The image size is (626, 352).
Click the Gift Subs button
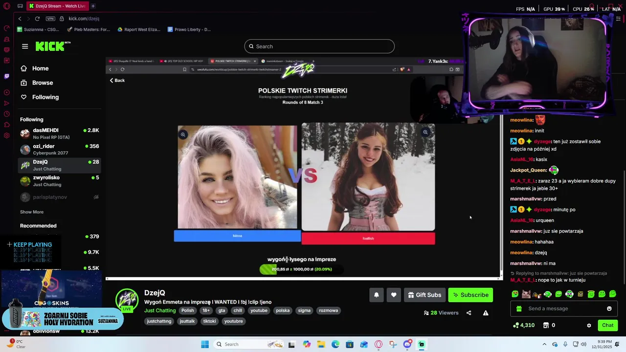coord(425,295)
